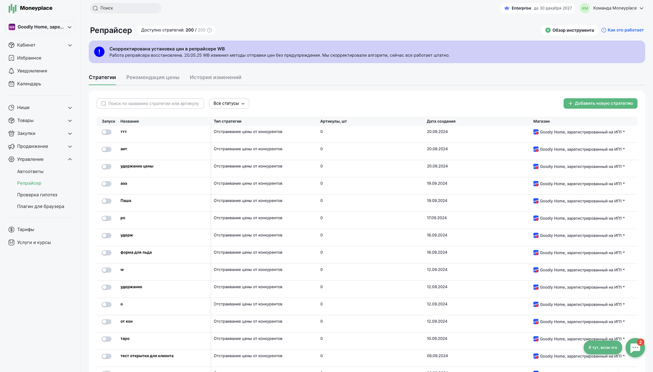Image resolution: width=653 pixels, height=372 pixels.
Task: Click the Enterprise crown icon
Action: point(507,8)
